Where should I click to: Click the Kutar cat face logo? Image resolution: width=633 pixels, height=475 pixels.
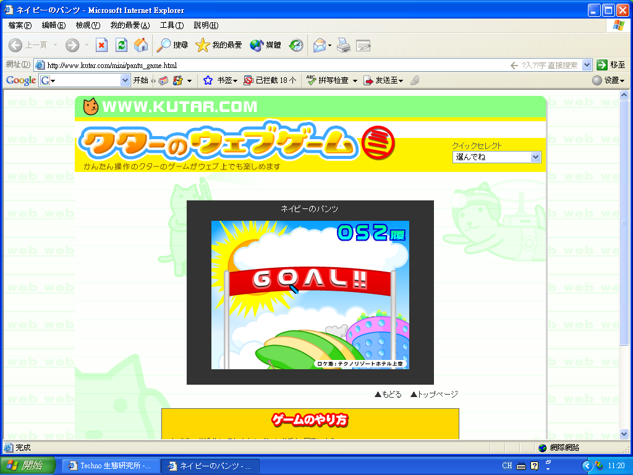pyautogui.click(x=90, y=106)
